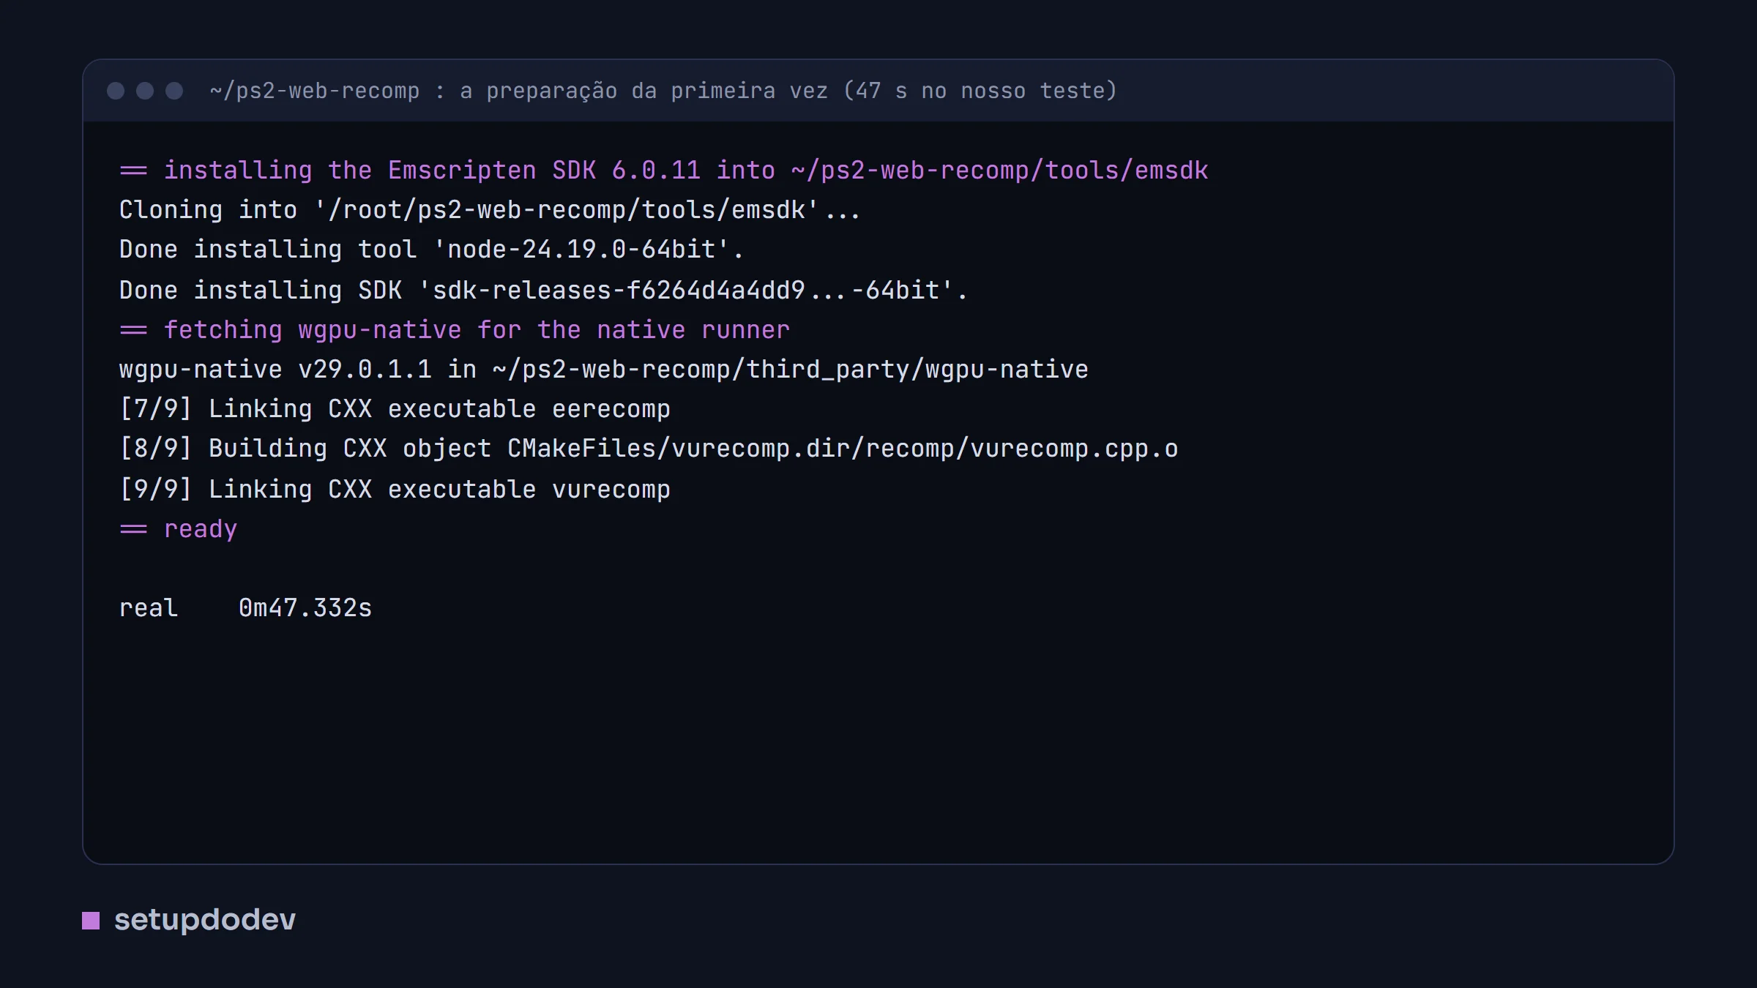
Task: Click the 'setupdodev' brand label
Action: (x=205, y=920)
